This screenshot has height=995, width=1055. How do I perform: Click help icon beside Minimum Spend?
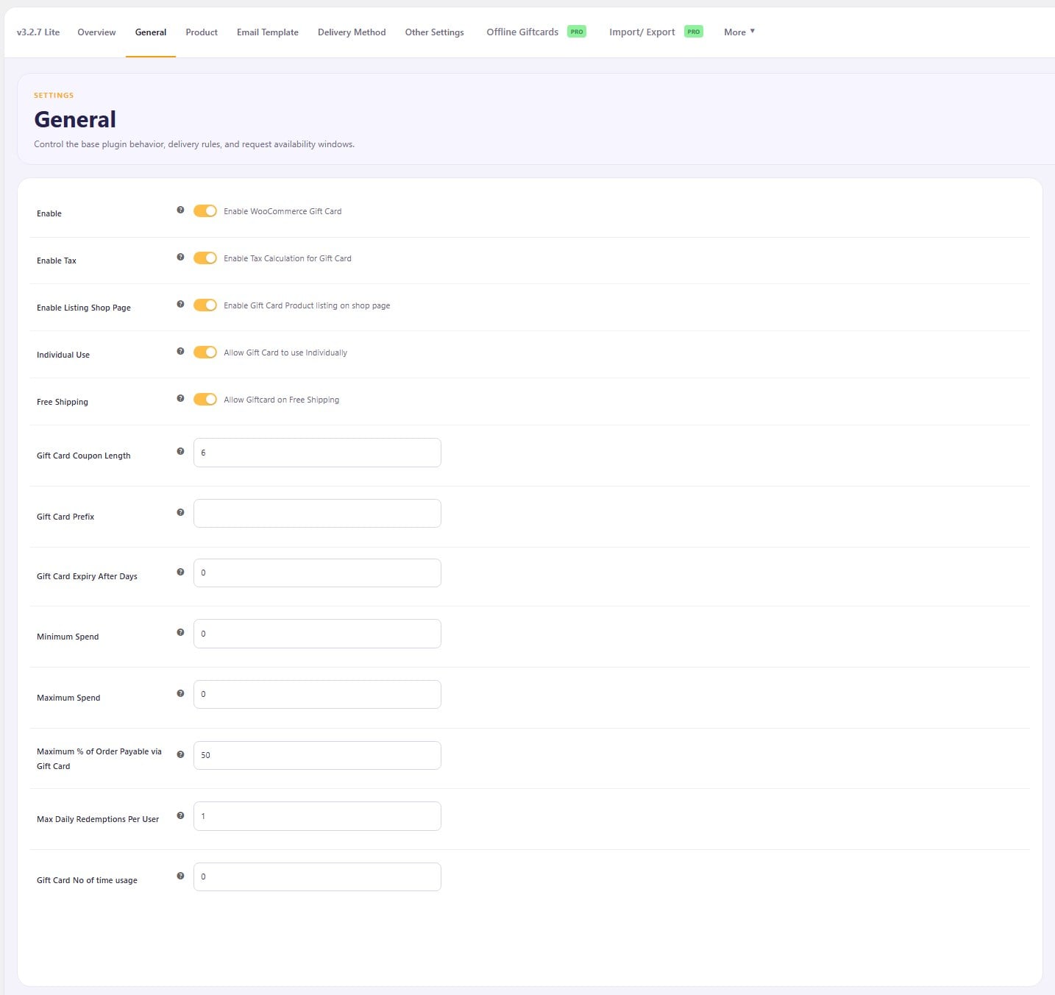[x=180, y=633]
